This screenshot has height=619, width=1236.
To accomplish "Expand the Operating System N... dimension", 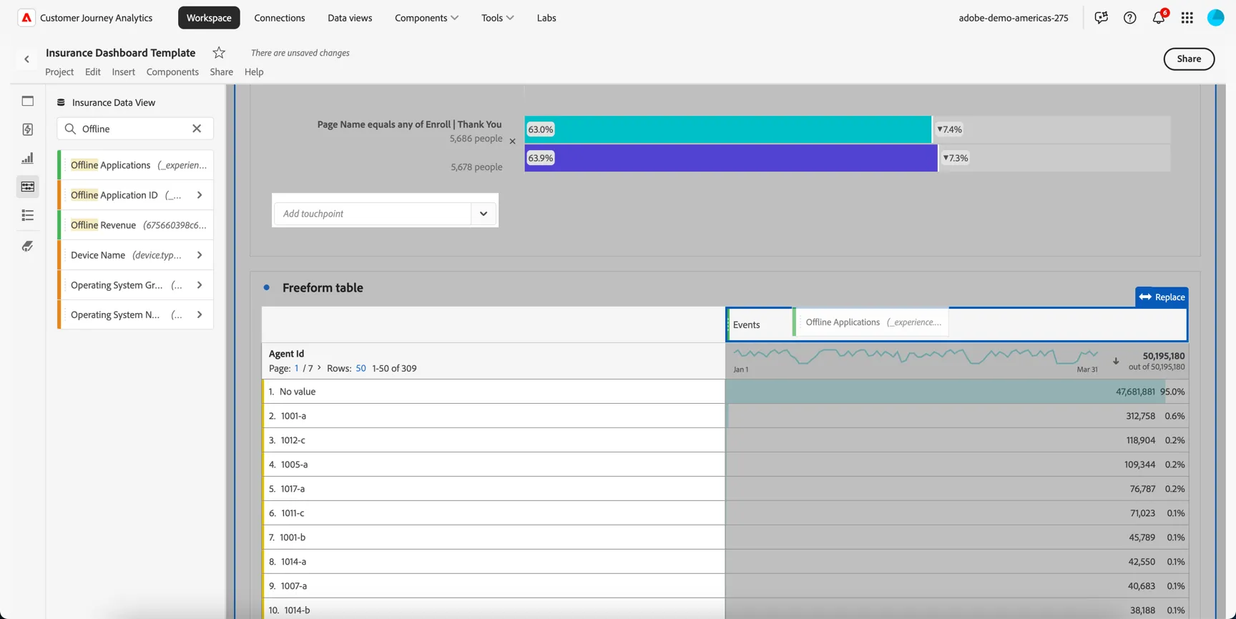I will (200, 315).
